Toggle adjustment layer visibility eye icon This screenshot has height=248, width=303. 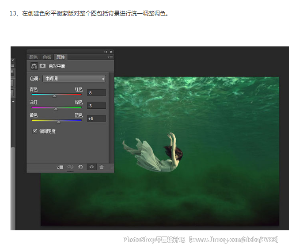[91, 167]
